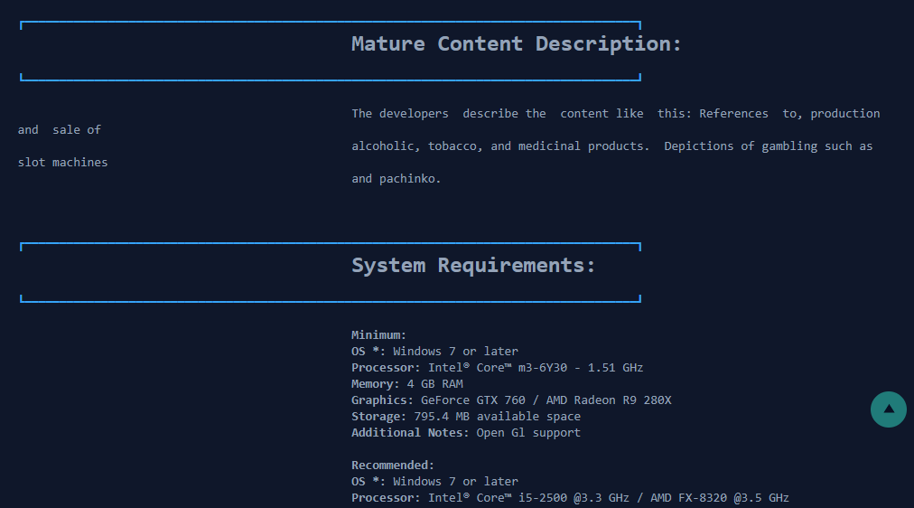The image size is (914, 508).
Task: Click the Intel Core m3-6Y30 processor line
Action: pyautogui.click(x=497, y=367)
